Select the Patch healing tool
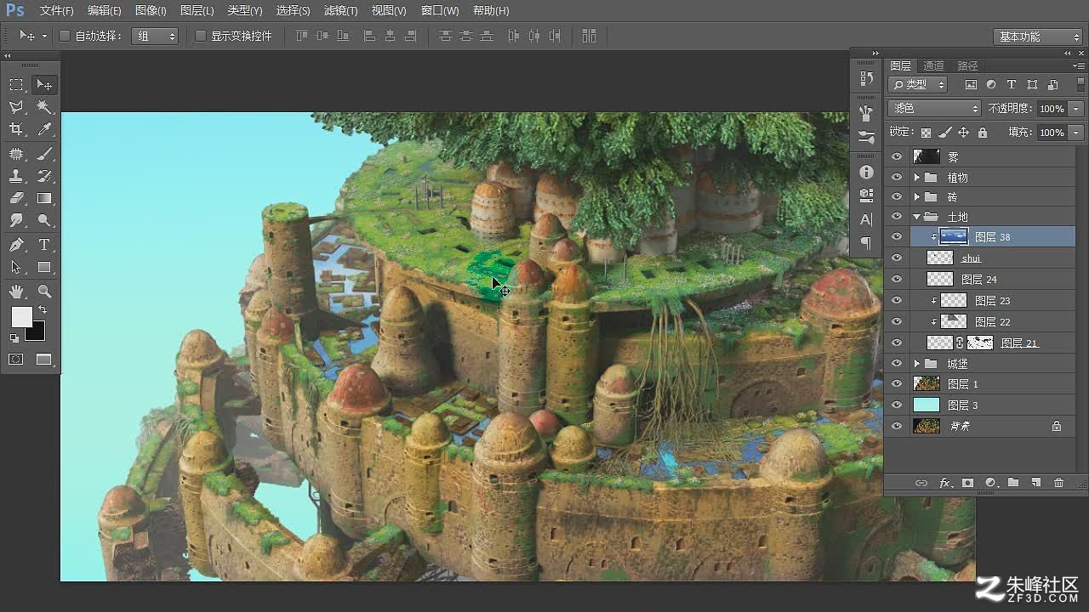1089x612 pixels. pyautogui.click(x=16, y=154)
